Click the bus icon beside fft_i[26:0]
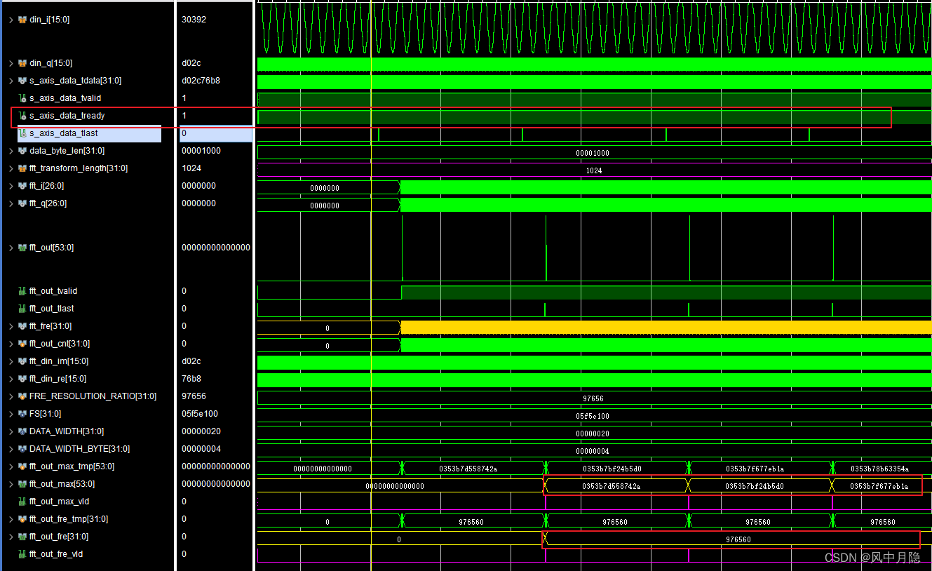Viewport: 932px width, 571px height. click(x=22, y=186)
